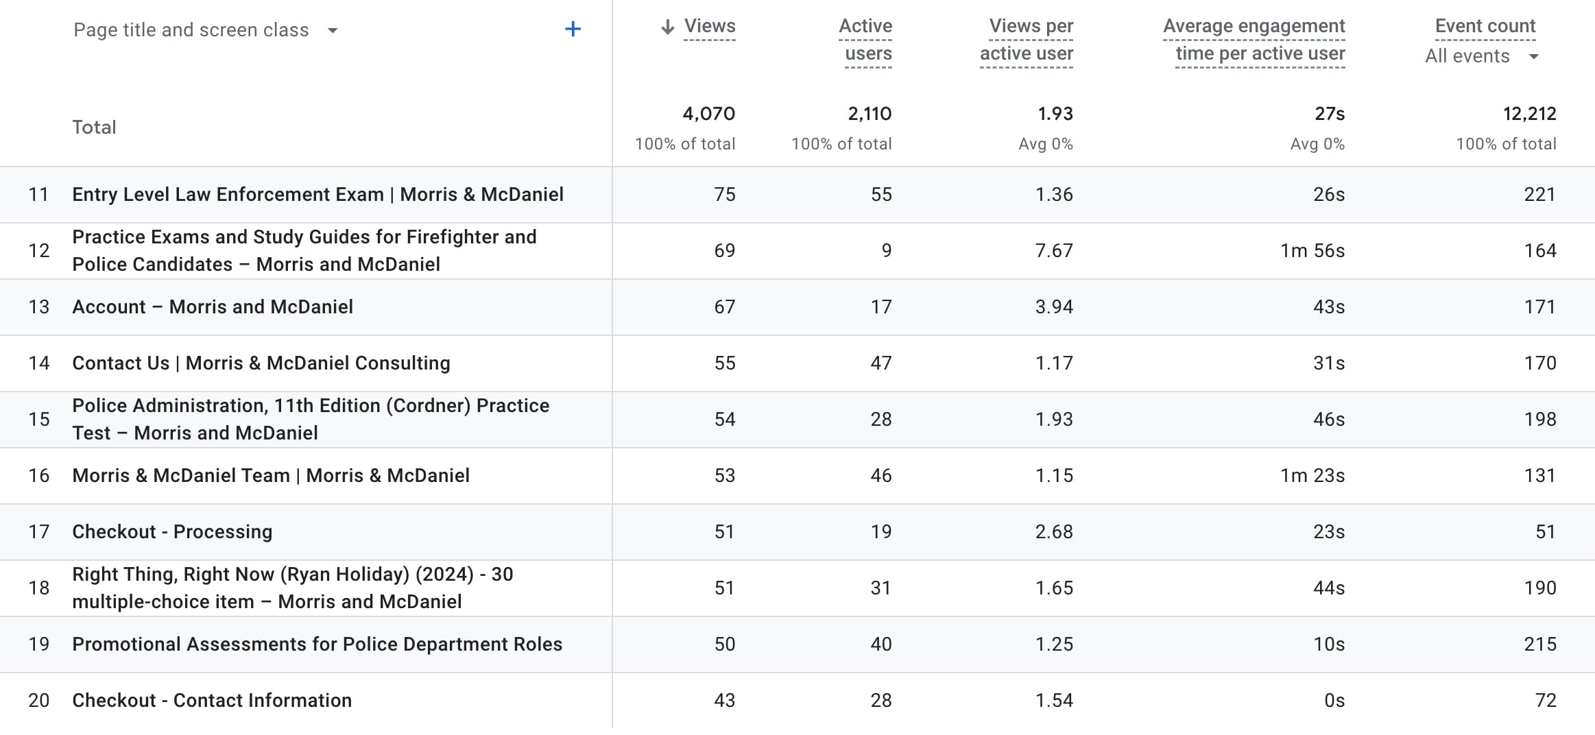Click Checkout - Contact Information row
The image size is (1595, 735).
pos(212,701)
